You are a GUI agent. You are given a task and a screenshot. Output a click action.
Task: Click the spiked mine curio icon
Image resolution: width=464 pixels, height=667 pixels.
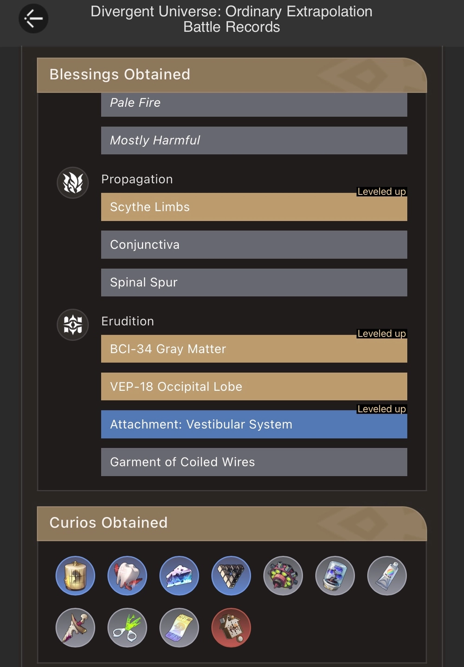[283, 576]
